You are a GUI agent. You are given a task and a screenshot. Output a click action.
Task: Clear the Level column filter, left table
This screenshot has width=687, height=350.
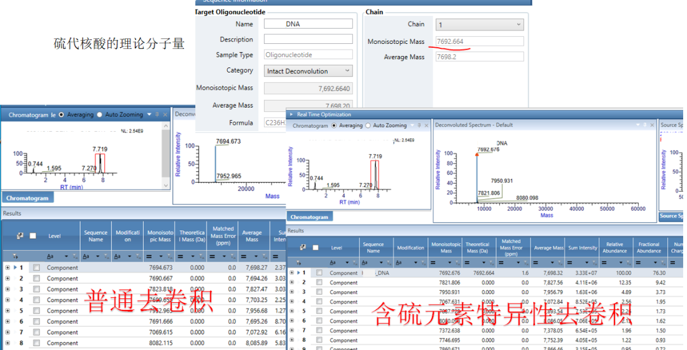pos(75,256)
